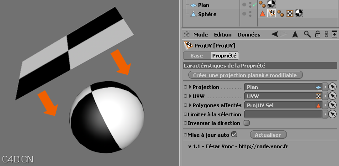Click the checkered sphere in the viewport
Image resolution: width=339 pixels, height=166 pixels.
(x=107, y=117)
